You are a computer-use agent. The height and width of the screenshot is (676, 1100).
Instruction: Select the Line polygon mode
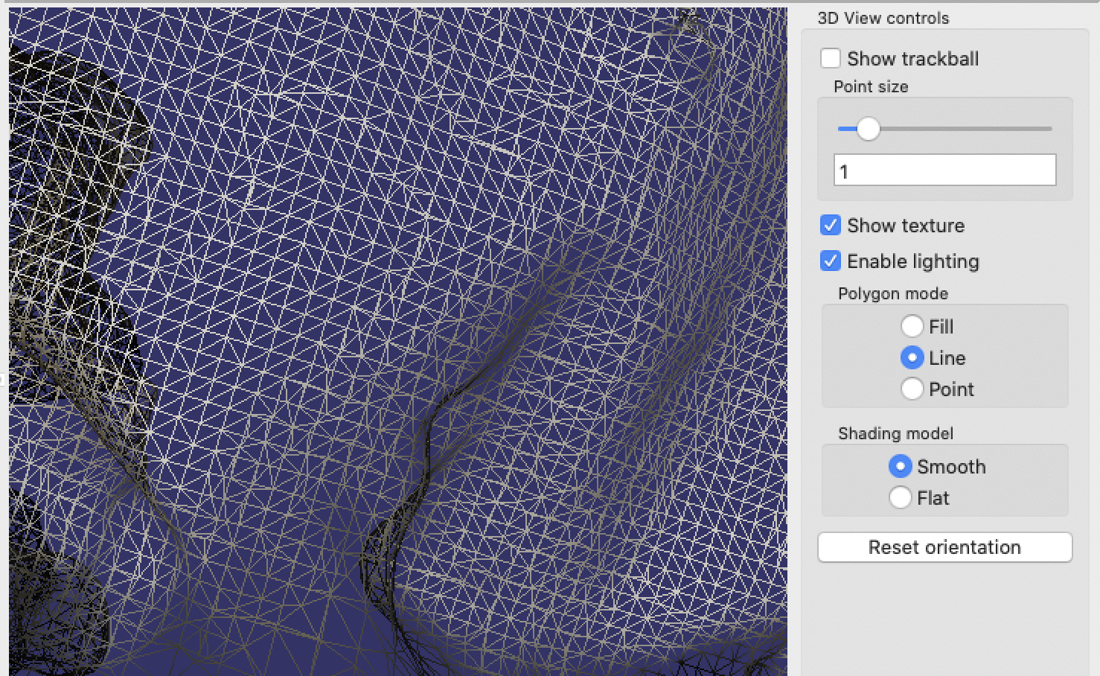point(912,357)
